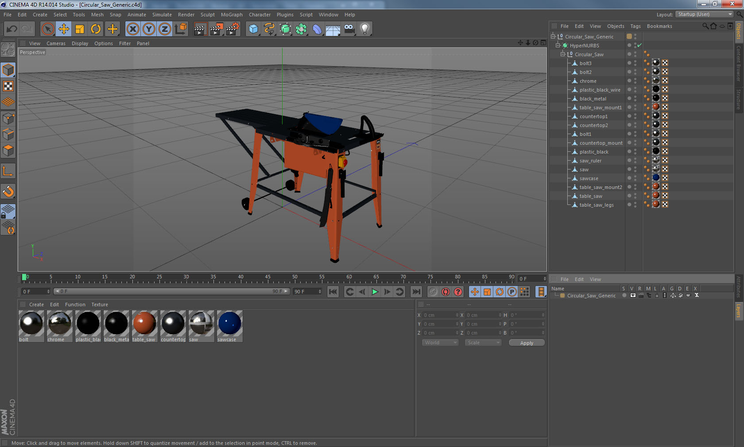Open Object Manager Tags menu
The image size is (744, 447).
click(635, 26)
